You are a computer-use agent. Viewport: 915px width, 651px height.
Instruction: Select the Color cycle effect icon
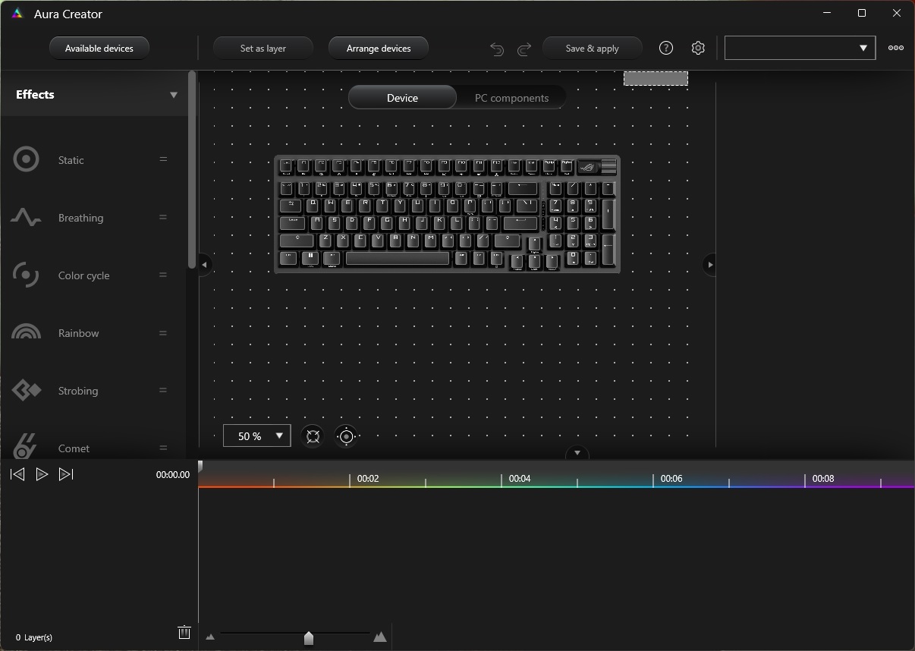click(26, 275)
